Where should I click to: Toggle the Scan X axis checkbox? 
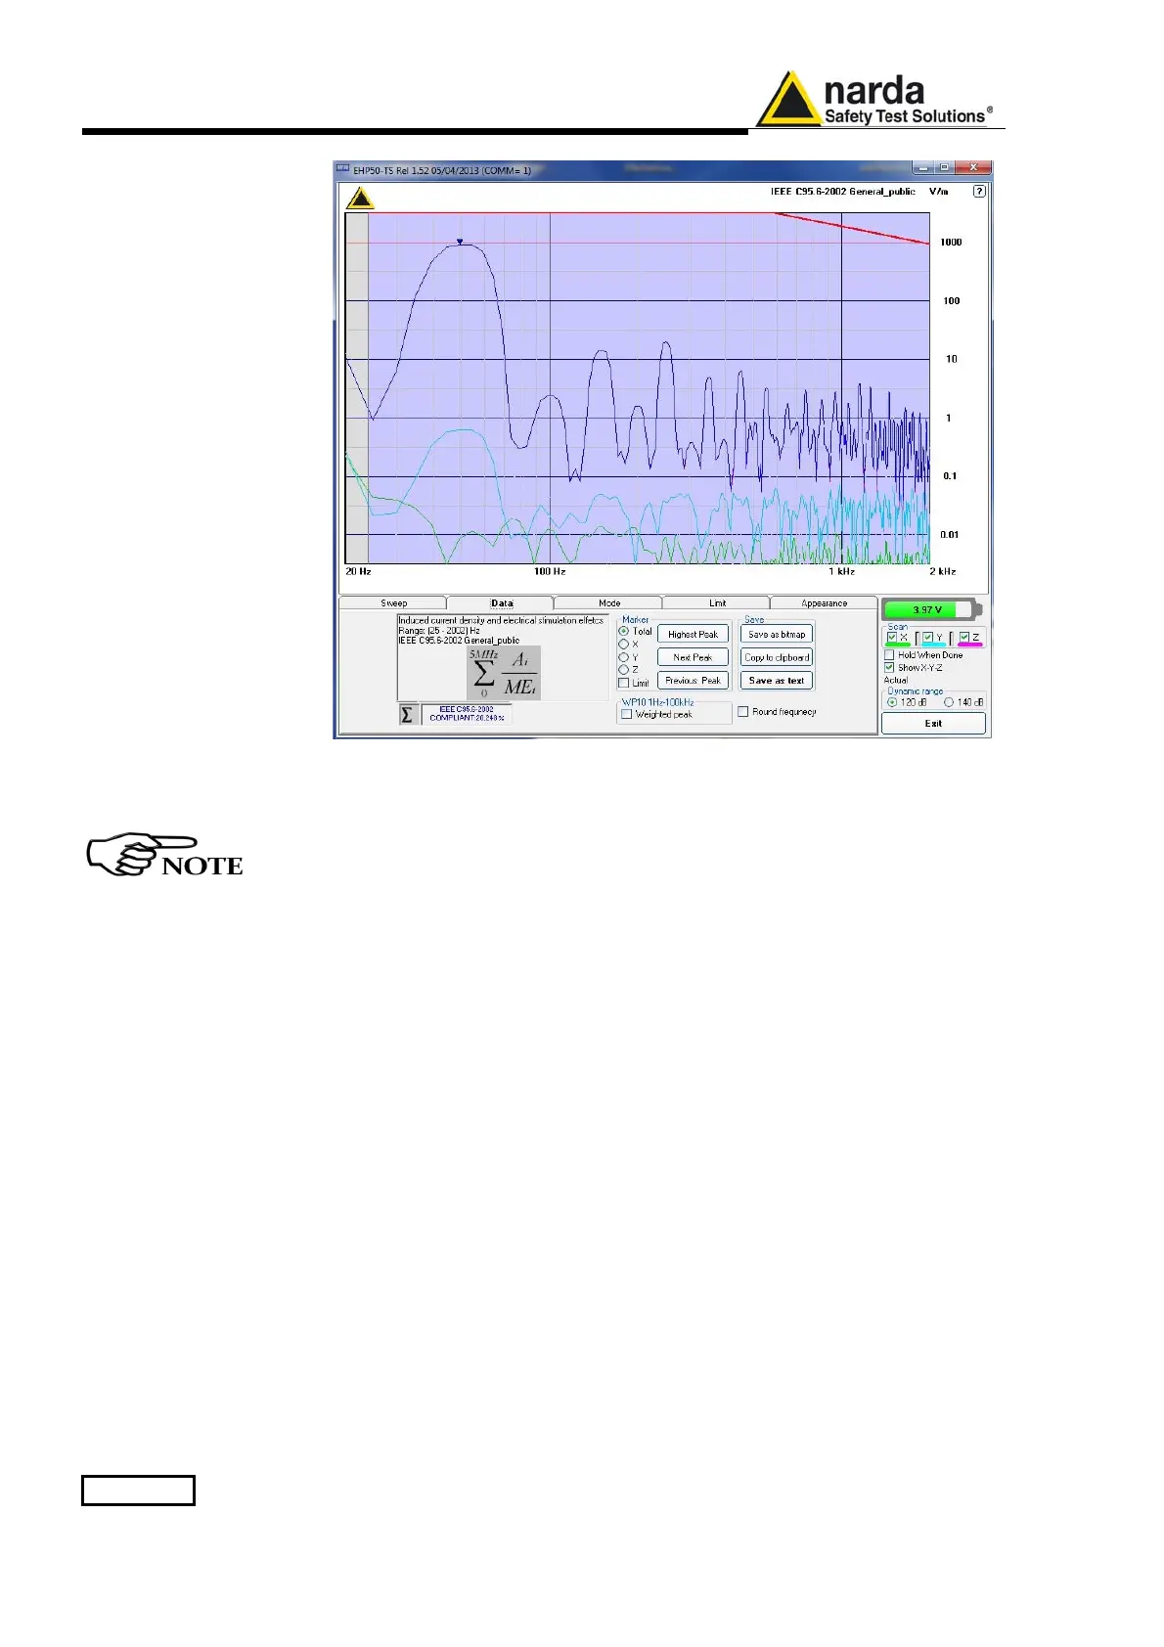tap(892, 638)
